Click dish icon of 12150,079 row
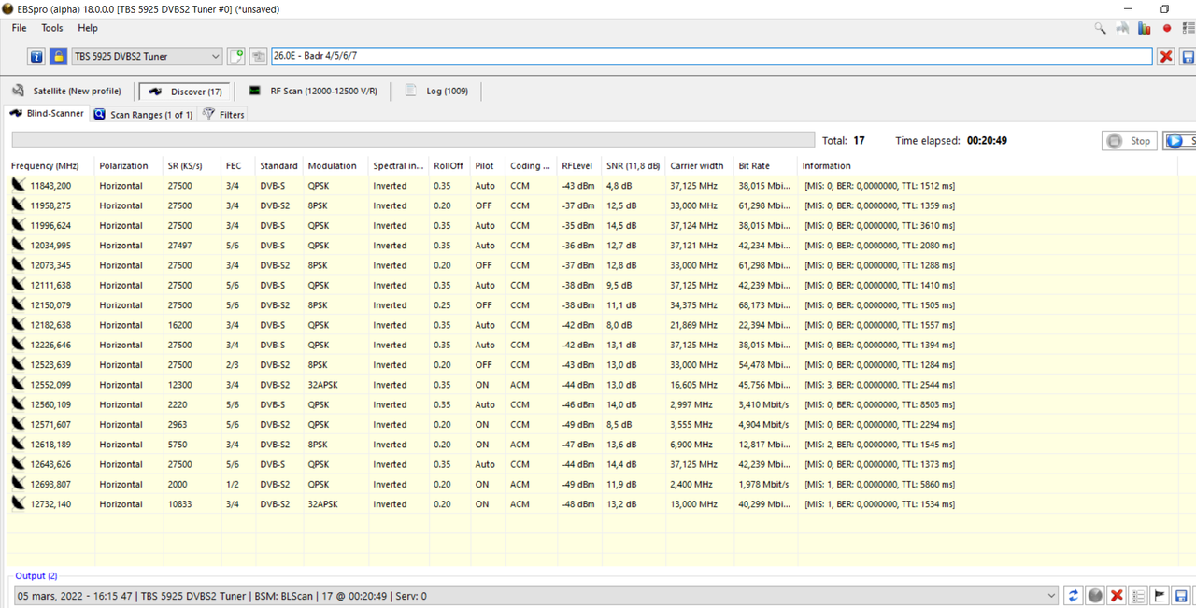 point(19,304)
